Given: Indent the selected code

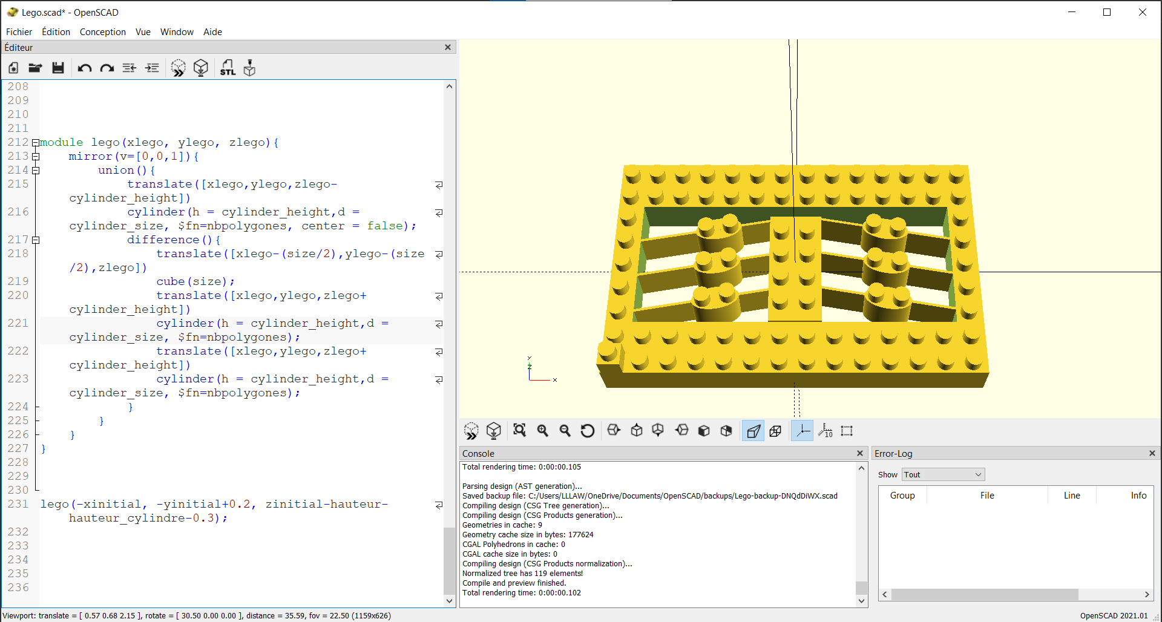Looking at the screenshot, I should click(152, 68).
